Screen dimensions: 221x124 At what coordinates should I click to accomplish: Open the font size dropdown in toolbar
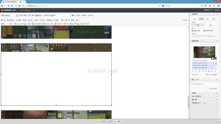coord(12,24)
